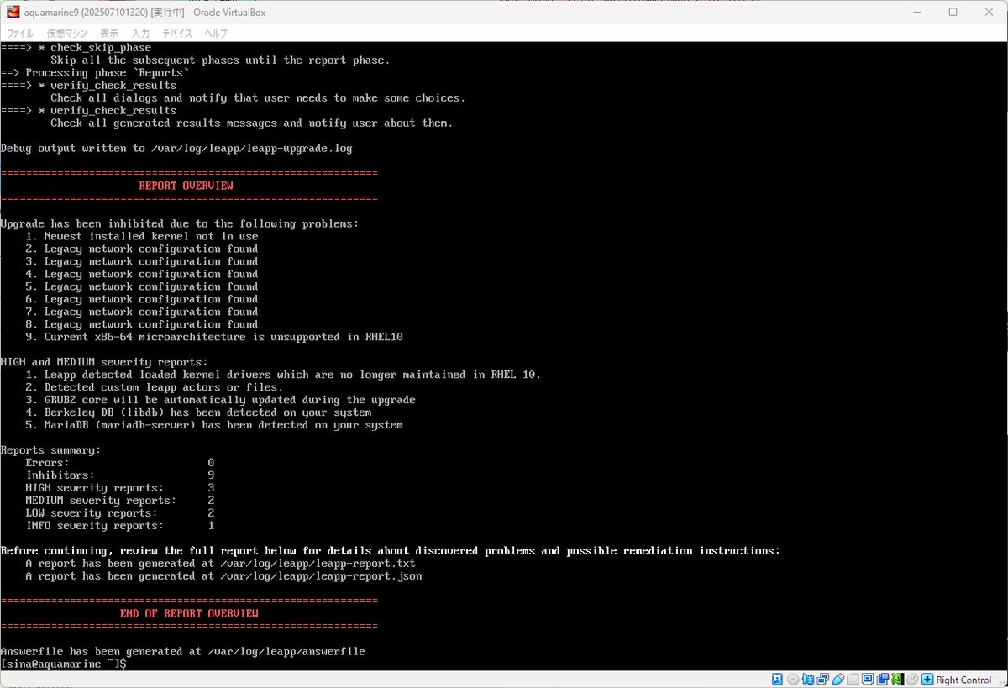Click the leapp-report.json path line
This screenshot has width=1008, height=688.
coord(223,576)
